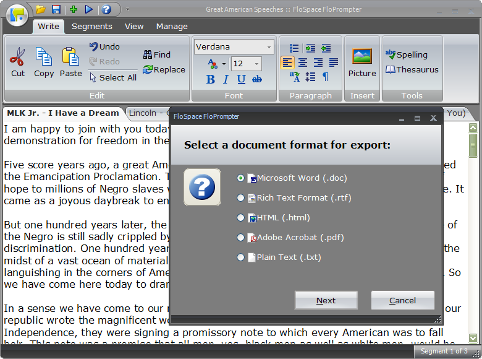Open help with the blue question mark icon
The image size is (482, 359).
coord(106,9)
